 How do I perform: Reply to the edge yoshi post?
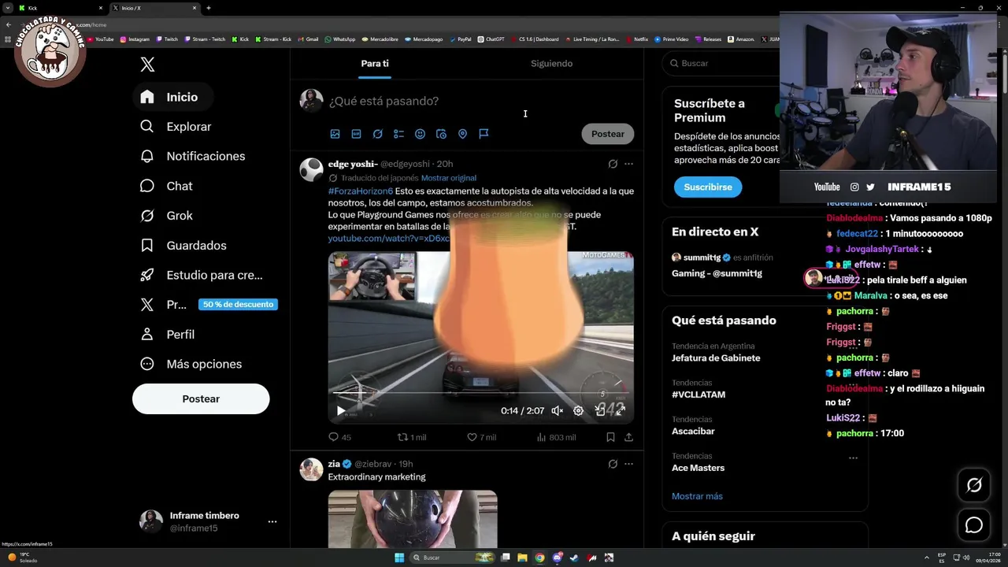click(x=339, y=437)
